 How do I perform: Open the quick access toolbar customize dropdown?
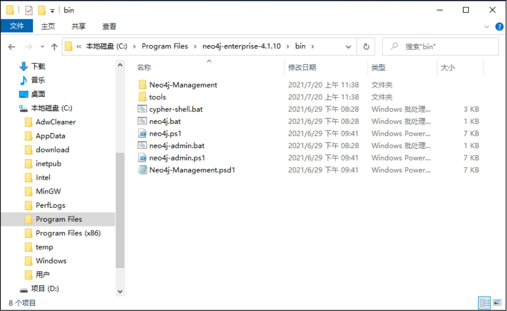click(52, 11)
